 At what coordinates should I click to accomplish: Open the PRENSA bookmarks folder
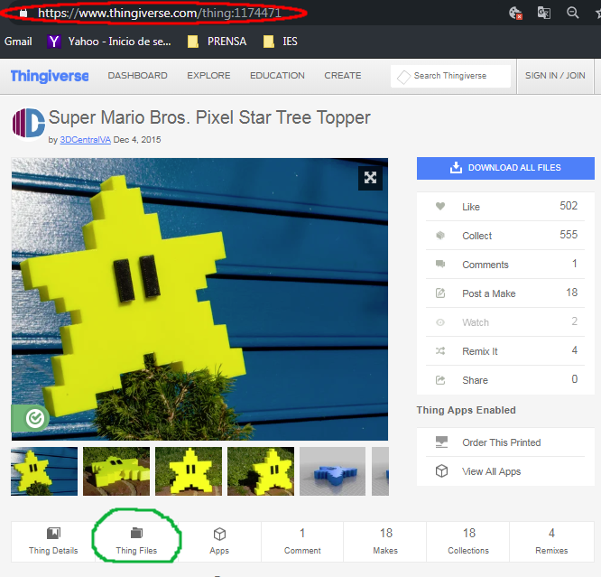click(x=217, y=42)
